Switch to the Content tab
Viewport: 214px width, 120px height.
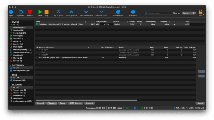pyautogui.click(x=89, y=103)
